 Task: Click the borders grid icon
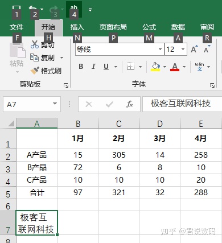(x=130, y=67)
